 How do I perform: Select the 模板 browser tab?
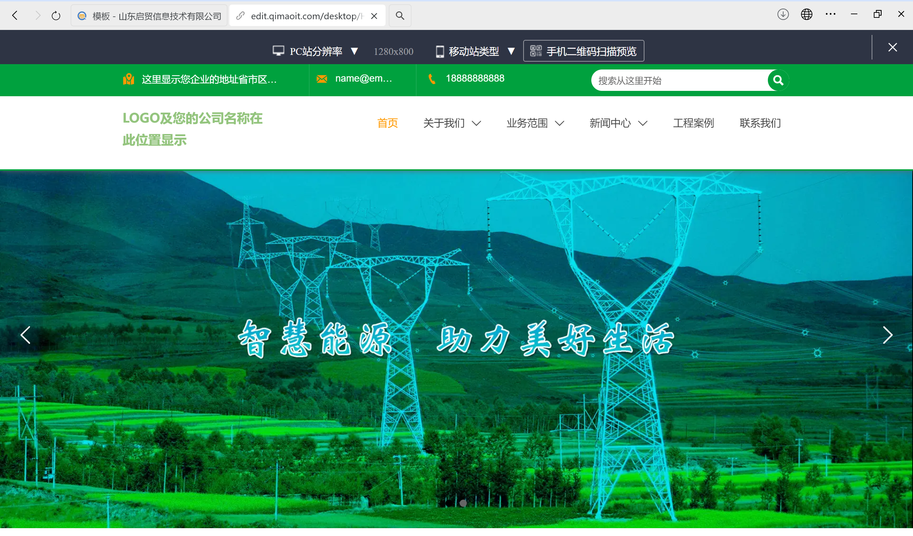coord(149,15)
